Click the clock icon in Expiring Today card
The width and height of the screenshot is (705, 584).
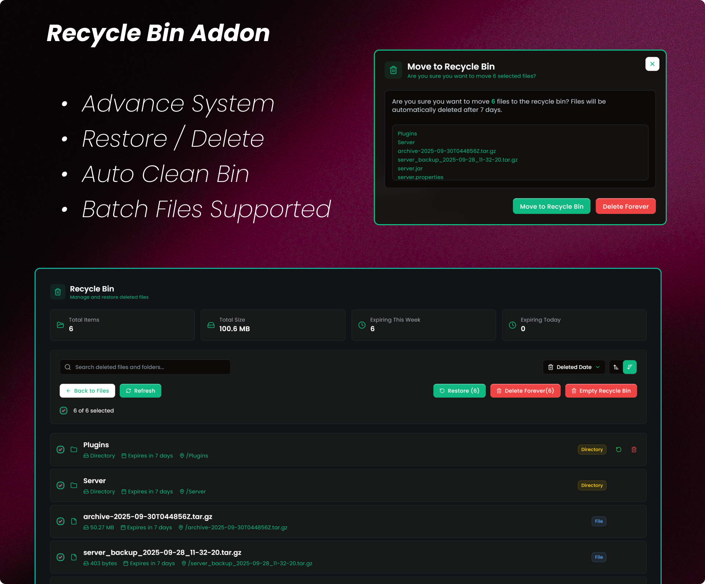click(x=512, y=325)
